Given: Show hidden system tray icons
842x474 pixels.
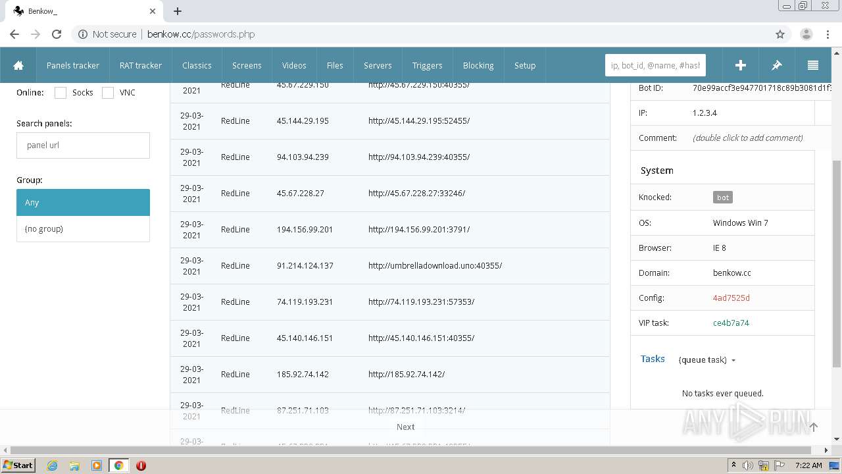Looking at the screenshot, I should [x=733, y=465].
